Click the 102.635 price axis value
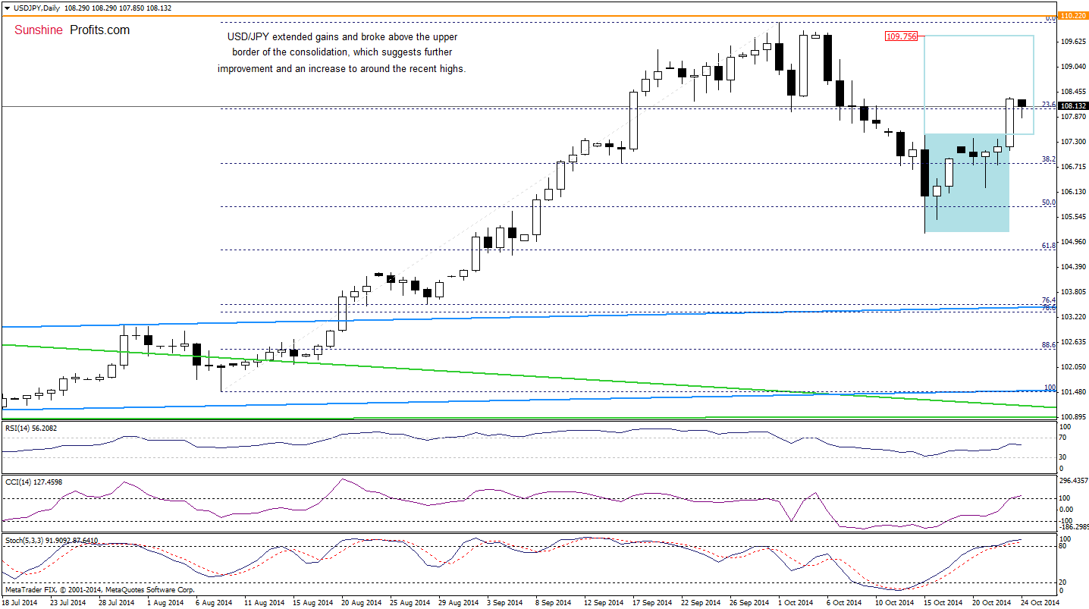The width and height of the screenshot is (1089, 609). point(1073,341)
